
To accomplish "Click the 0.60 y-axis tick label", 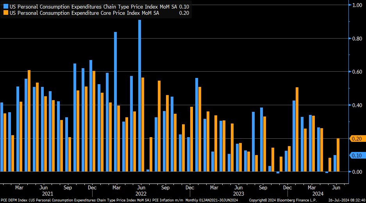I will coord(357,72).
